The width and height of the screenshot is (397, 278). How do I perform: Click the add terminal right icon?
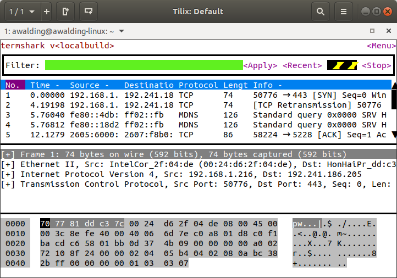(66, 11)
